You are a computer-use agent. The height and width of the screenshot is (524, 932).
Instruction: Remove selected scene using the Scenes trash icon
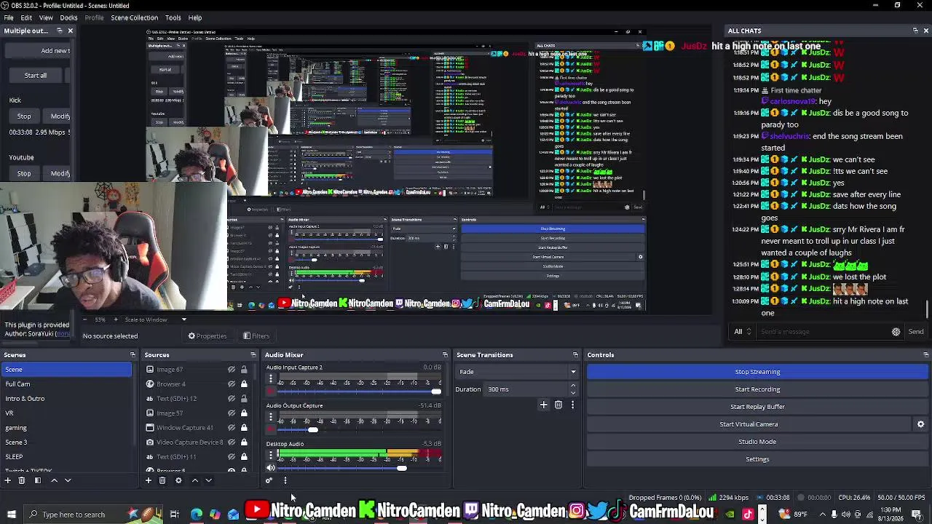(22, 480)
